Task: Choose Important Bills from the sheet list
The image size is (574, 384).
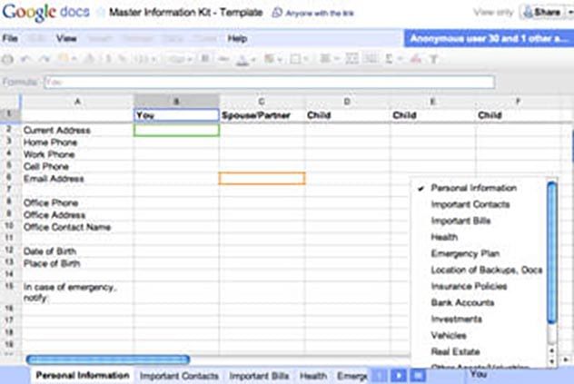Action: tap(460, 221)
